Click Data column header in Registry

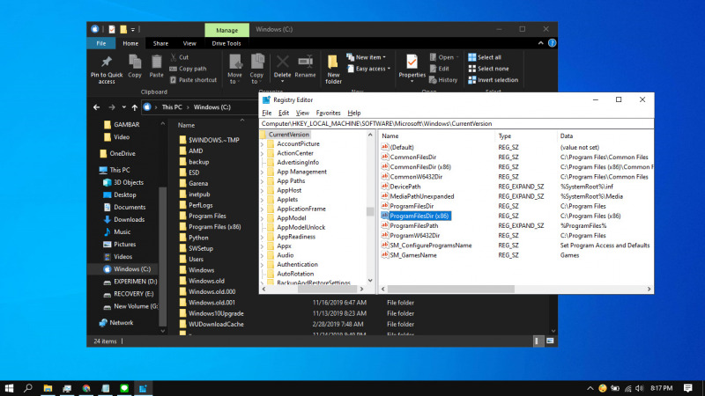[x=566, y=136]
